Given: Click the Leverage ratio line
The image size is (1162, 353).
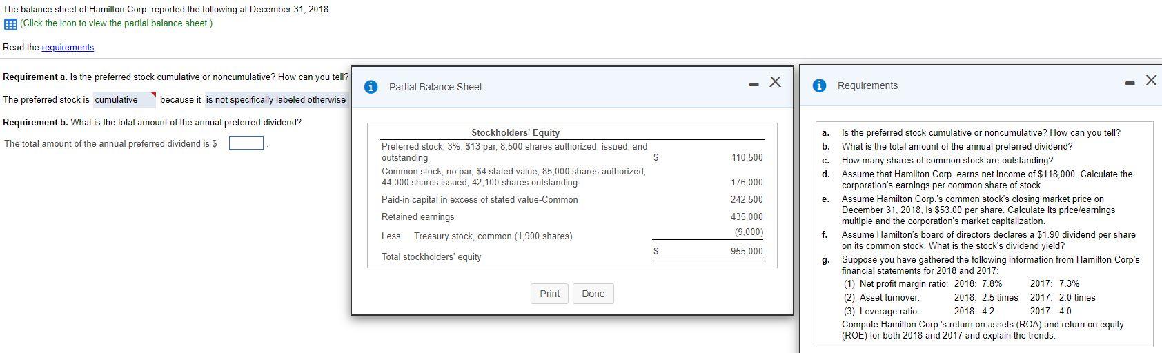Looking at the screenshot, I should pos(957,311).
